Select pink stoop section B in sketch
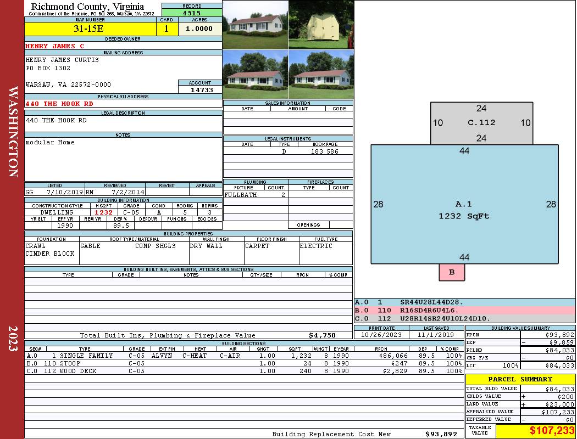This screenshot has height=439, width=577. [x=452, y=272]
